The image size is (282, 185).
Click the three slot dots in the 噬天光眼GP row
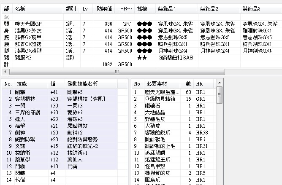[x=144, y=24]
